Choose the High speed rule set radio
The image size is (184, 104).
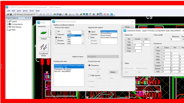click(x=89, y=75)
